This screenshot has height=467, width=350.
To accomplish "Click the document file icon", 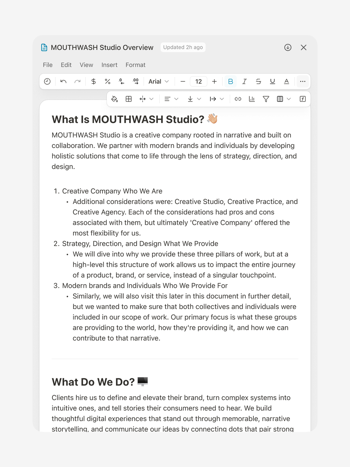I will tap(44, 47).
